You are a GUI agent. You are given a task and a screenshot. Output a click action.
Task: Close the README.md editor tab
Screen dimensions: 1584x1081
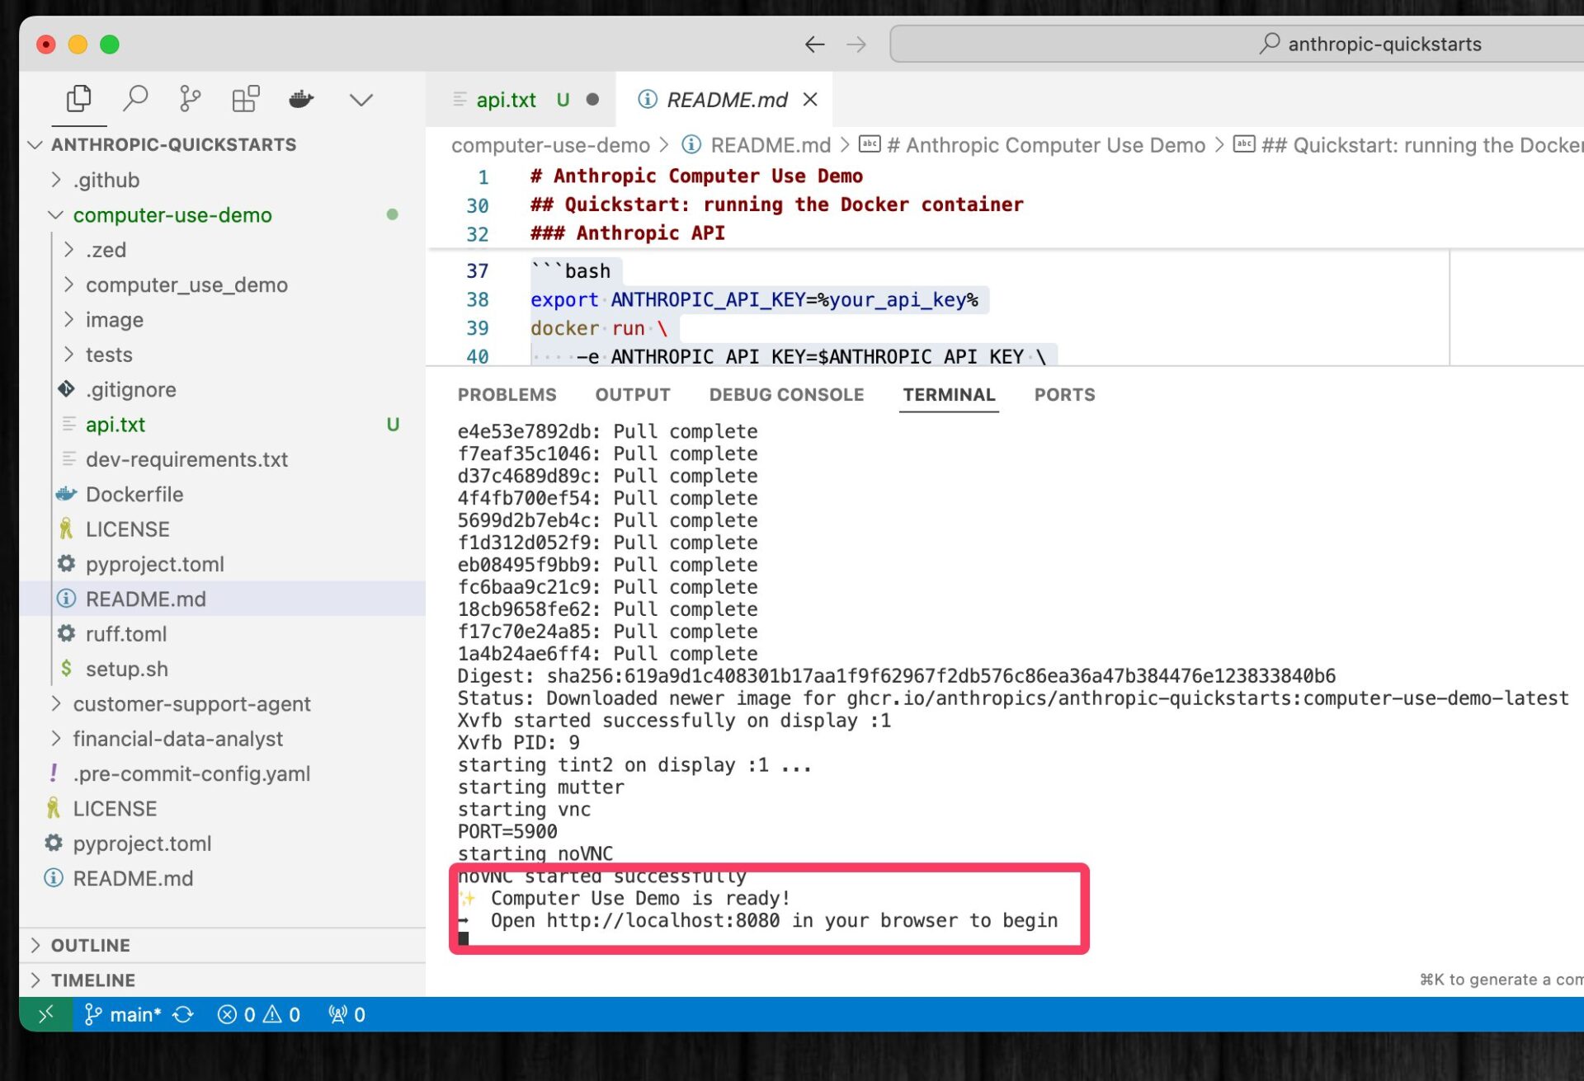[x=810, y=100]
